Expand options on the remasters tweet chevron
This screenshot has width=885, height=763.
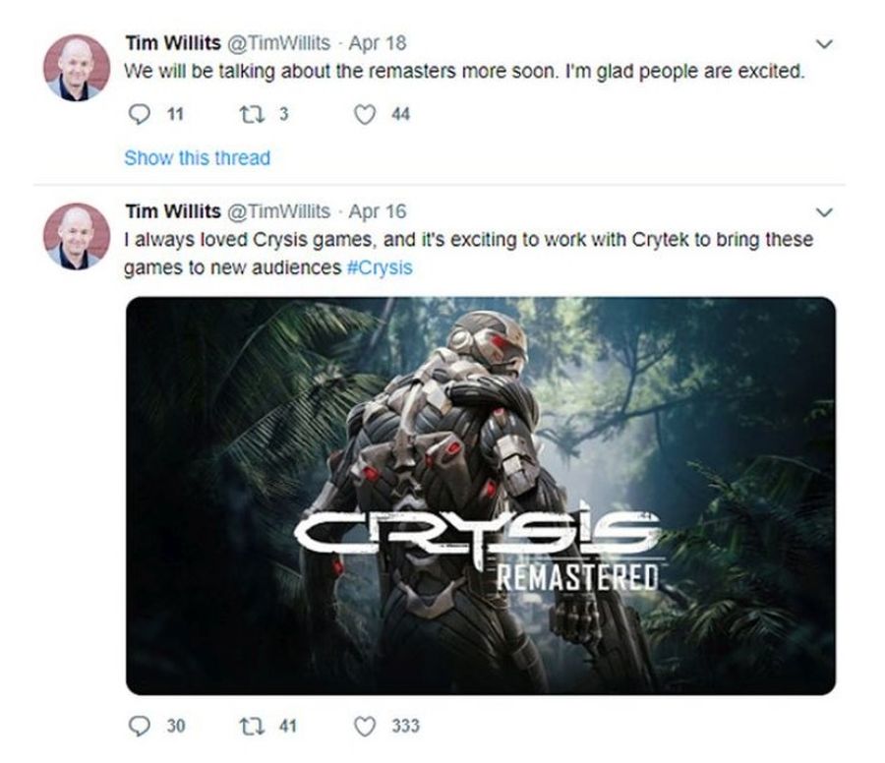[x=824, y=43]
